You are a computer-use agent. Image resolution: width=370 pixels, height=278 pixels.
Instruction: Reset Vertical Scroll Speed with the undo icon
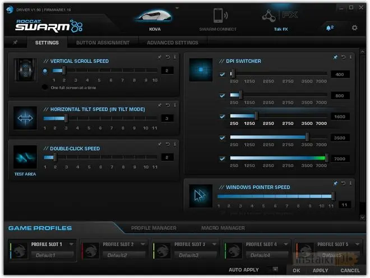pos(167,57)
